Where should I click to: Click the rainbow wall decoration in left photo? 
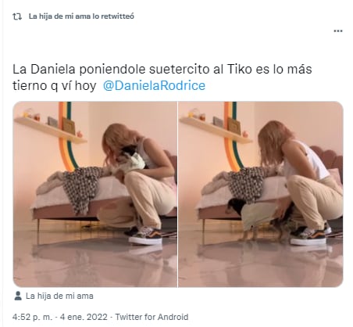tap(67, 135)
